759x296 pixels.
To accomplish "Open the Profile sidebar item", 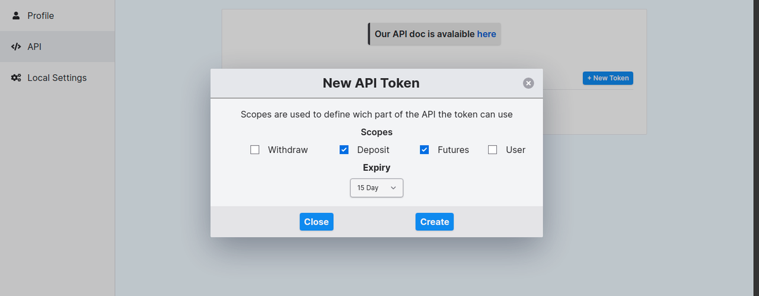I will pyautogui.click(x=58, y=15).
